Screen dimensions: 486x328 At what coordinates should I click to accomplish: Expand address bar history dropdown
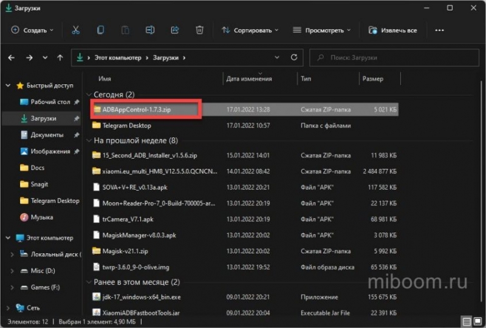277,57
